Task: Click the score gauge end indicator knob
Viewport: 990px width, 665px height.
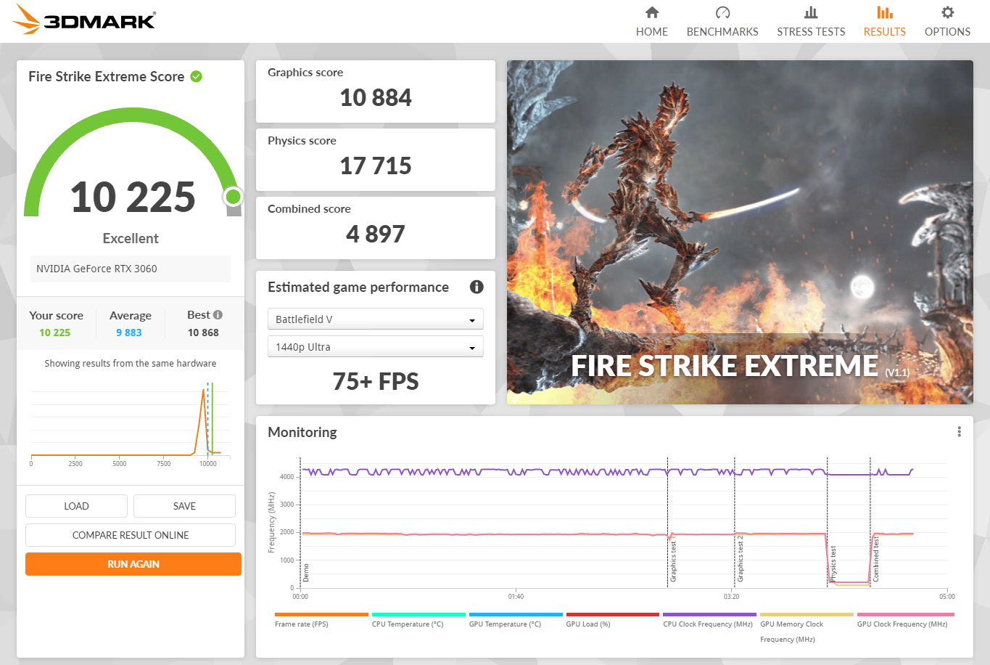Action: [233, 196]
